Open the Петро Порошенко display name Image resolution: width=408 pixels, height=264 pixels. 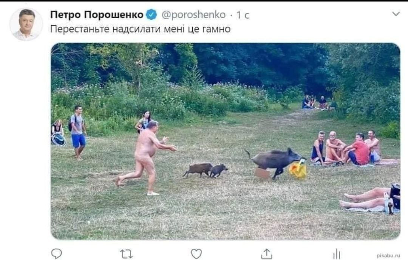coord(97,15)
